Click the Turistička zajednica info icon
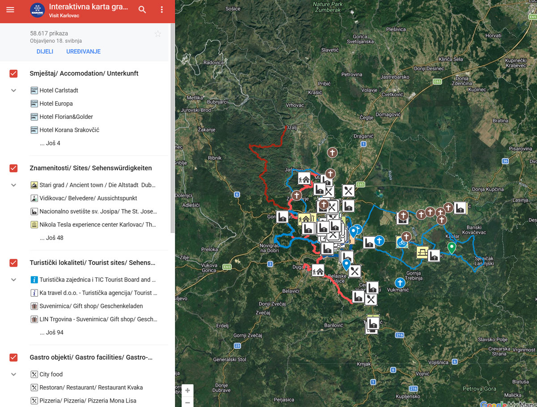The height and width of the screenshot is (407, 537). point(34,280)
